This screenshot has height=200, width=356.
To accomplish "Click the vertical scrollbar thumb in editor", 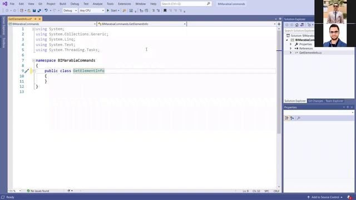I will point(279,82).
